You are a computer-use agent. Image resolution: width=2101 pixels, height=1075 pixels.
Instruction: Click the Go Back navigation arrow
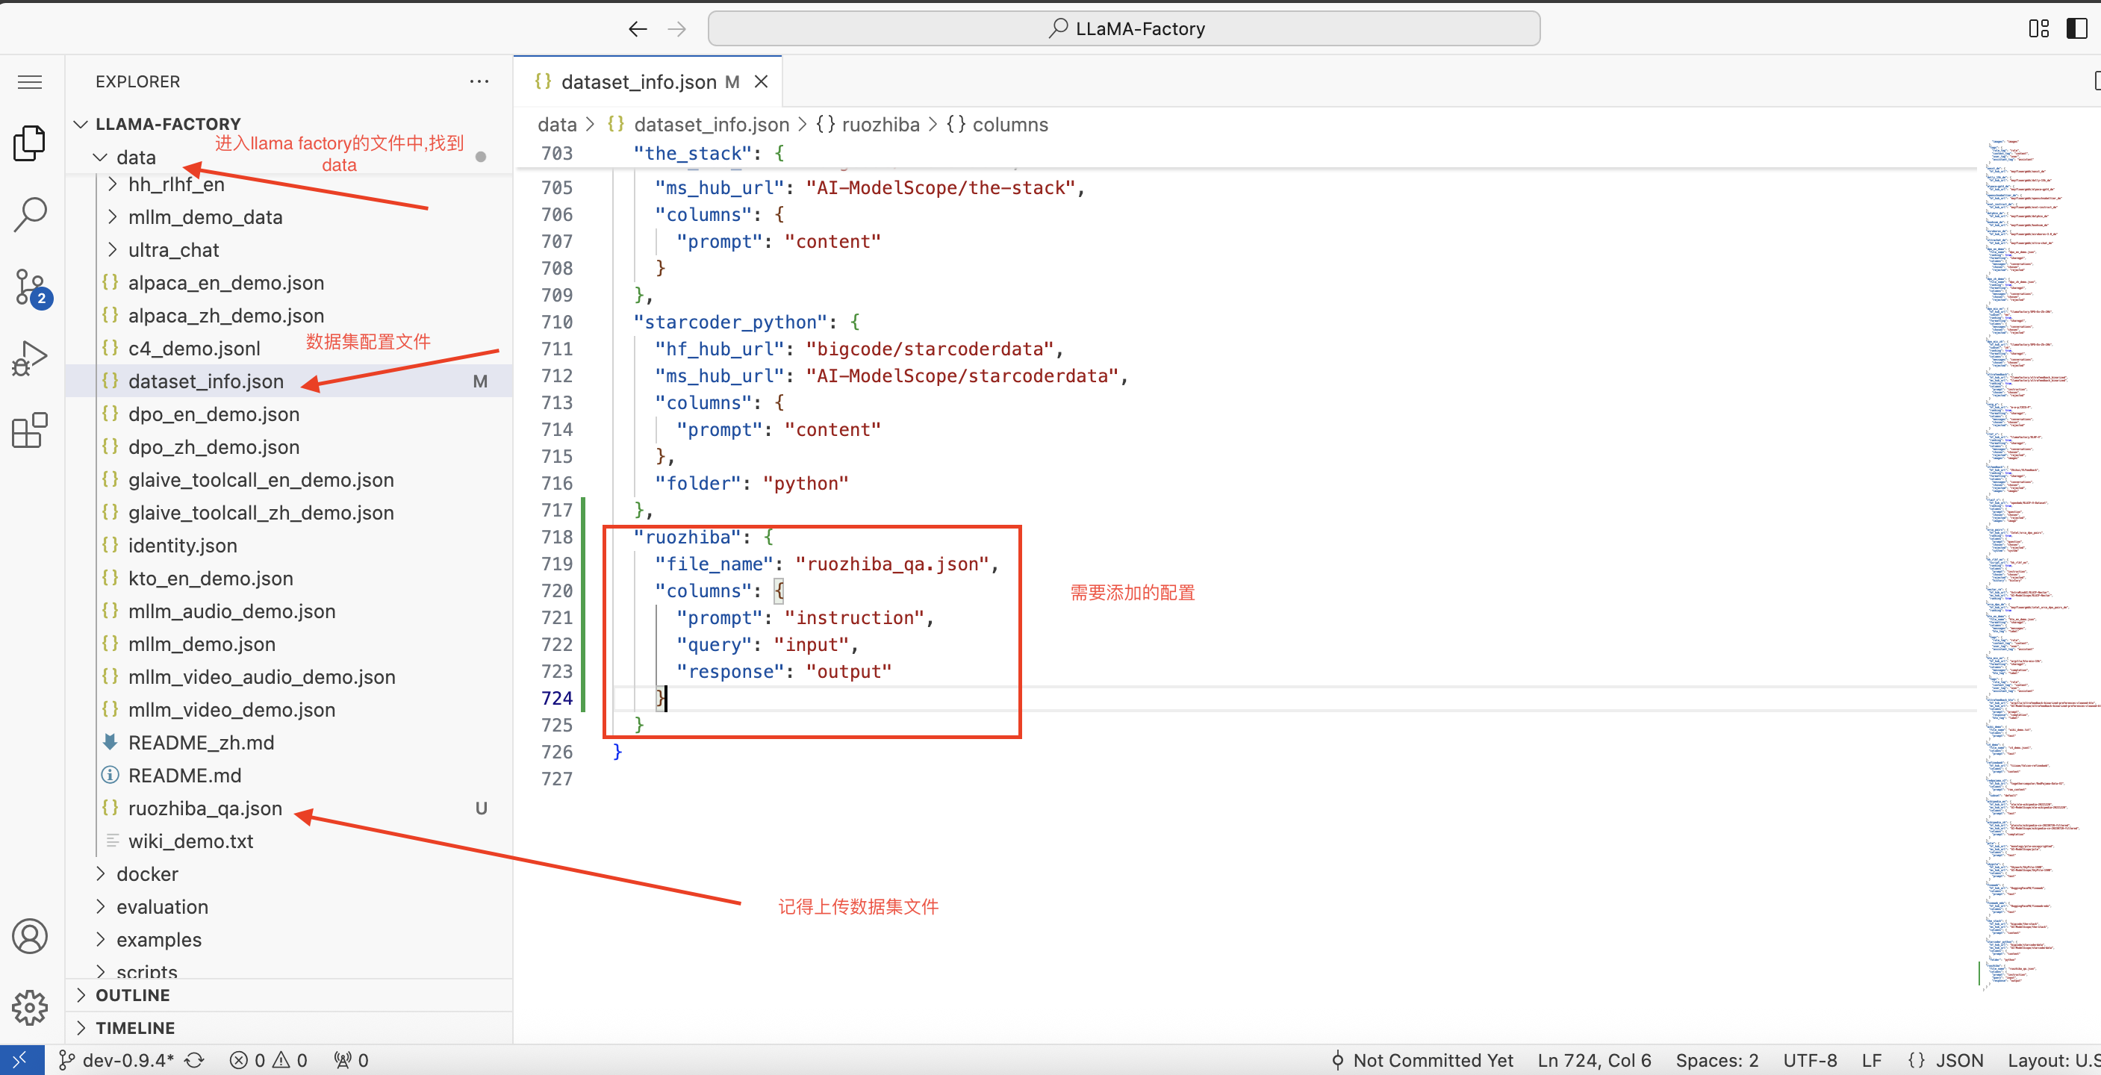(x=637, y=28)
